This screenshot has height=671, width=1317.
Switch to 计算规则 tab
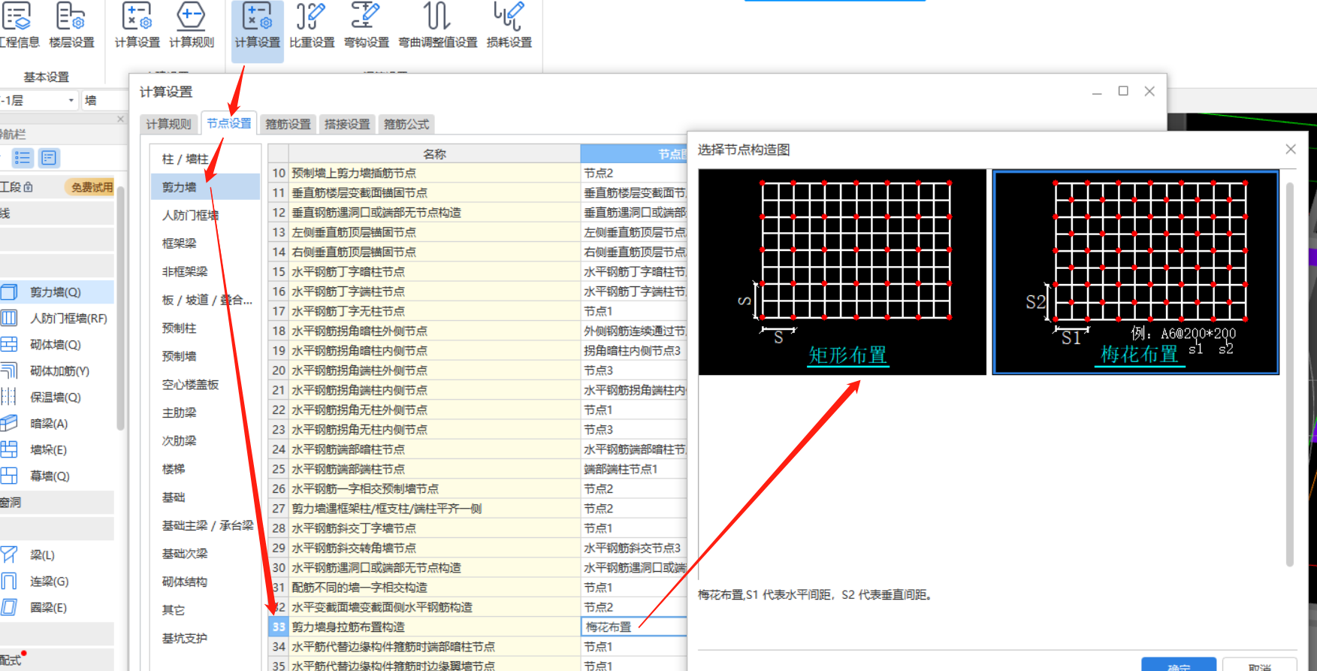169,124
